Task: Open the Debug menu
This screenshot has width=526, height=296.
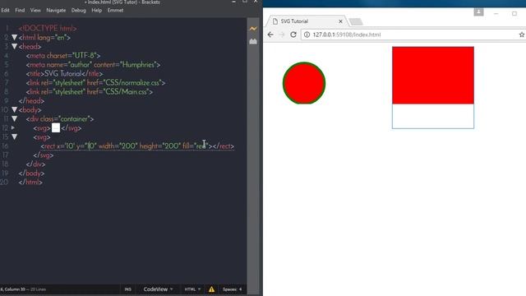Action: coord(79,11)
